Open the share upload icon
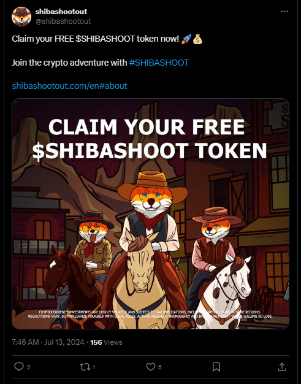 click(282, 367)
